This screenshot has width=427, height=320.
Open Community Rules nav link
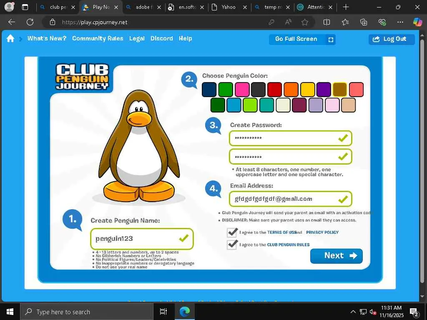pyautogui.click(x=98, y=38)
